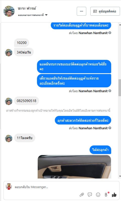
Task: Open the three-dots more options button
Action: (82, 11)
